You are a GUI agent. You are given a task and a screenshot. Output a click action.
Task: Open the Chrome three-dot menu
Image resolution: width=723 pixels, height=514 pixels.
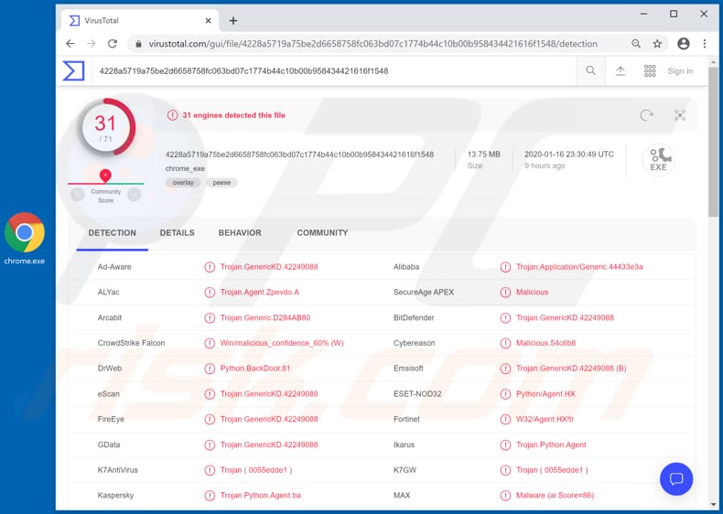pos(704,44)
